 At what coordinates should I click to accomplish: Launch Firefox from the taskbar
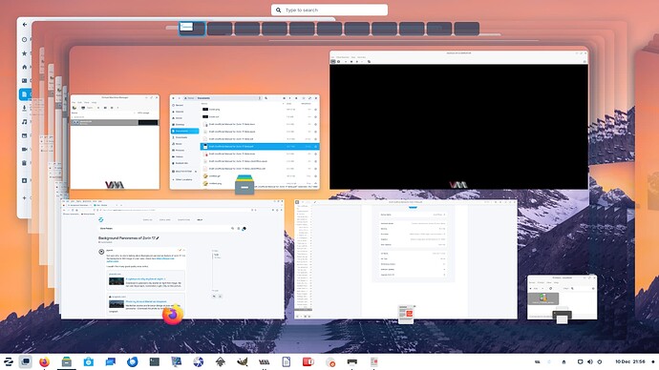(45, 361)
